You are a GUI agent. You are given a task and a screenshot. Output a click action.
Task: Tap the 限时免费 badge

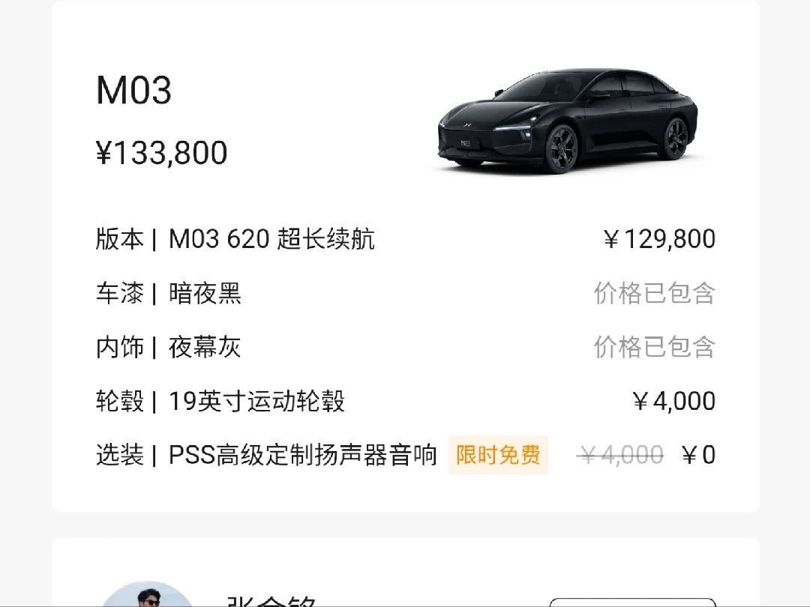pos(498,456)
